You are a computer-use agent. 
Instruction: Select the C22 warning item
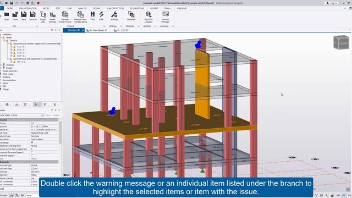tap(21, 50)
